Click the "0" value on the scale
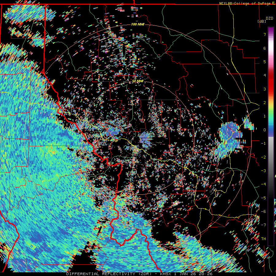The image size is (276, 276). point(265,130)
